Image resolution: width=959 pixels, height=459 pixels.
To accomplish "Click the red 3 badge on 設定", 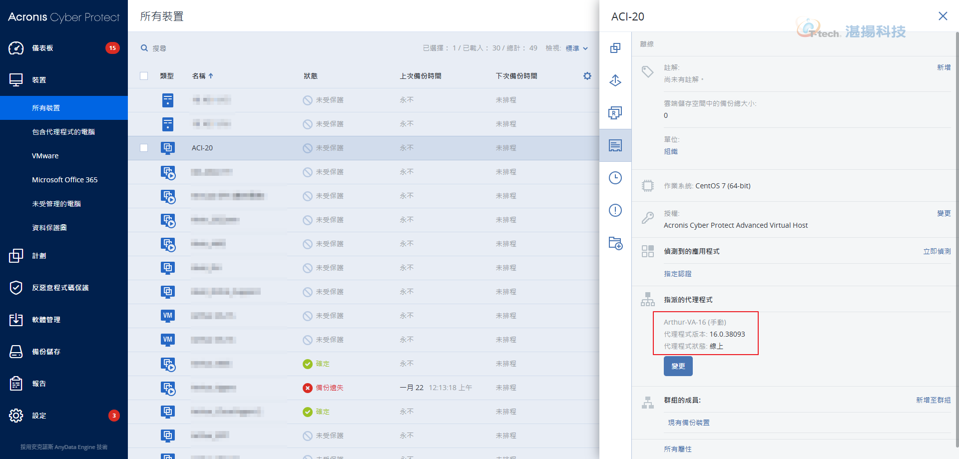I will point(114,416).
